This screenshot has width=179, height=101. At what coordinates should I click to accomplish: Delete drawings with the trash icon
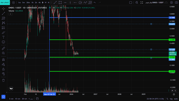click(x=3, y=80)
